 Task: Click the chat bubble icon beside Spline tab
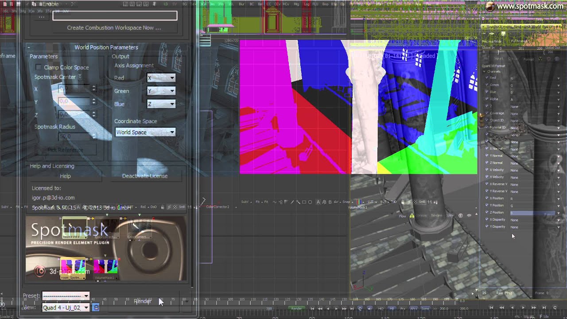[469, 216]
